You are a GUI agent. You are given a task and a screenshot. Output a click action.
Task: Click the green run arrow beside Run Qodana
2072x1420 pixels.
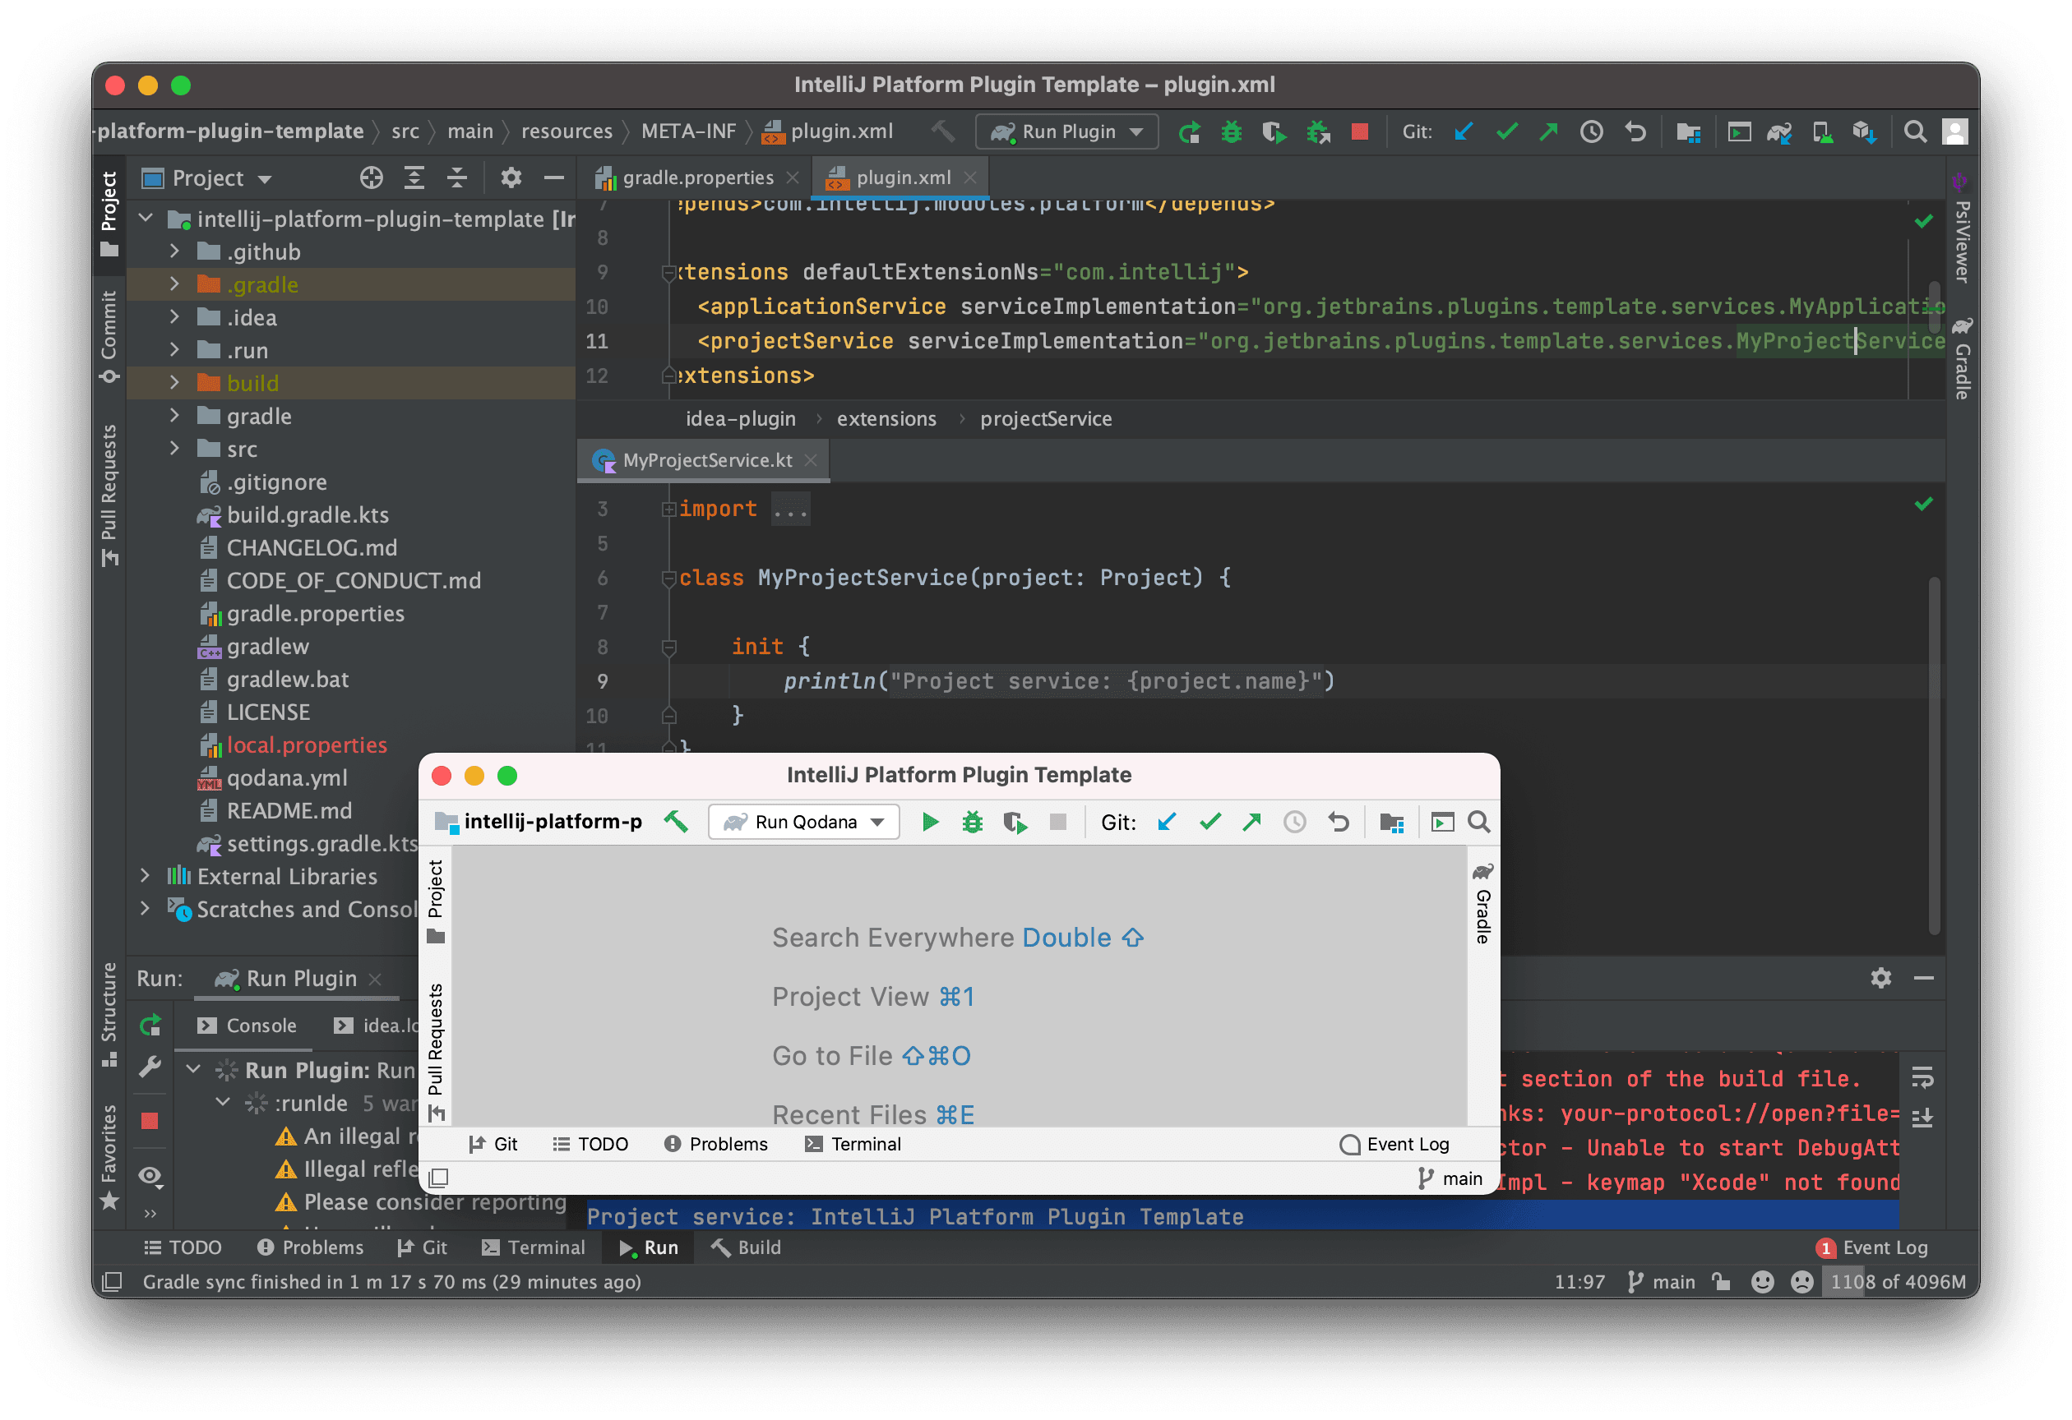tap(930, 823)
